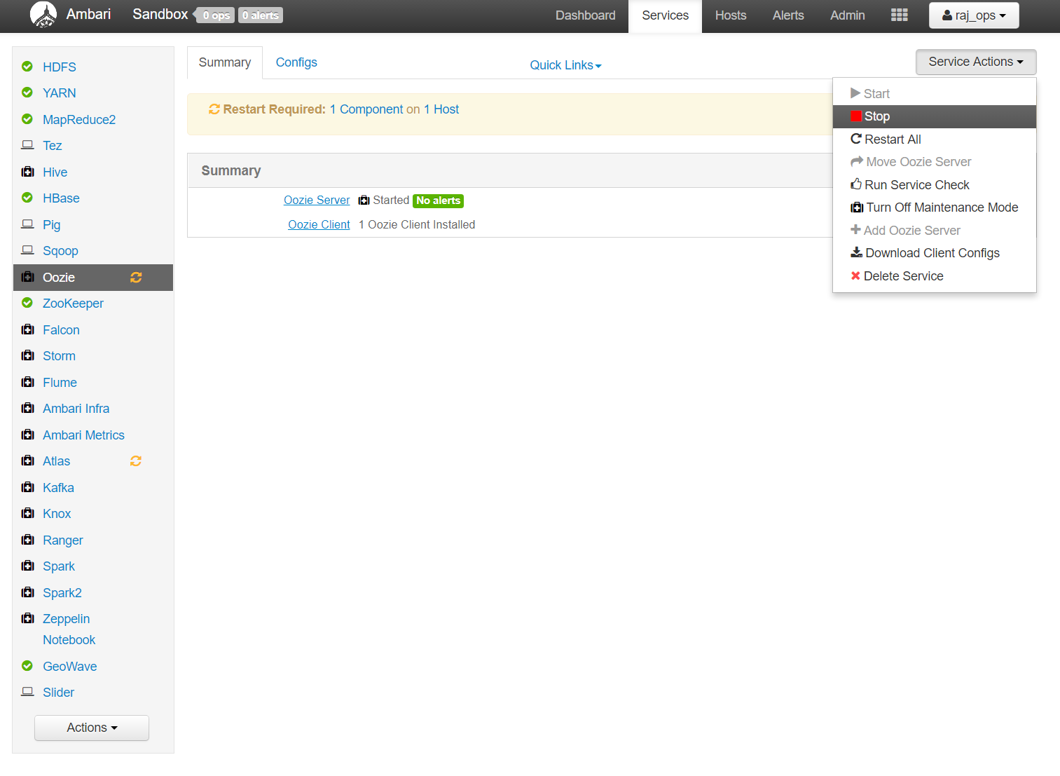The width and height of the screenshot is (1060, 776).
Task: Click the Ambari logo icon
Action: (43, 15)
